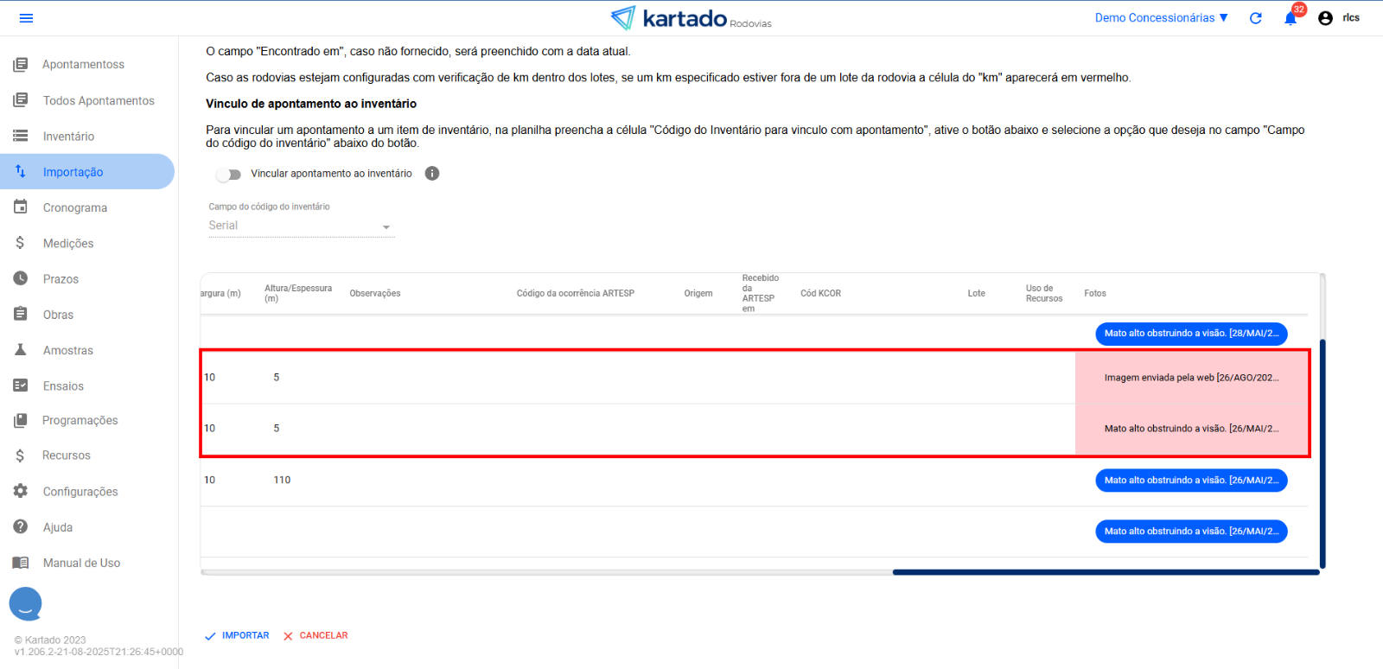Click the table vertical scrollbar

(x=1322, y=453)
